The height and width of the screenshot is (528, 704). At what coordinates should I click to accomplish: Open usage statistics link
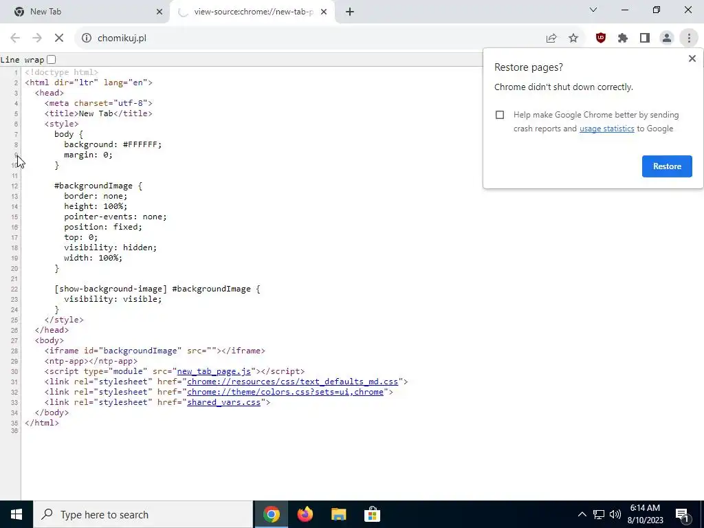[x=606, y=129]
